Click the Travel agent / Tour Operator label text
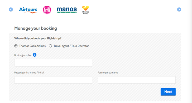 [x=71, y=46]
